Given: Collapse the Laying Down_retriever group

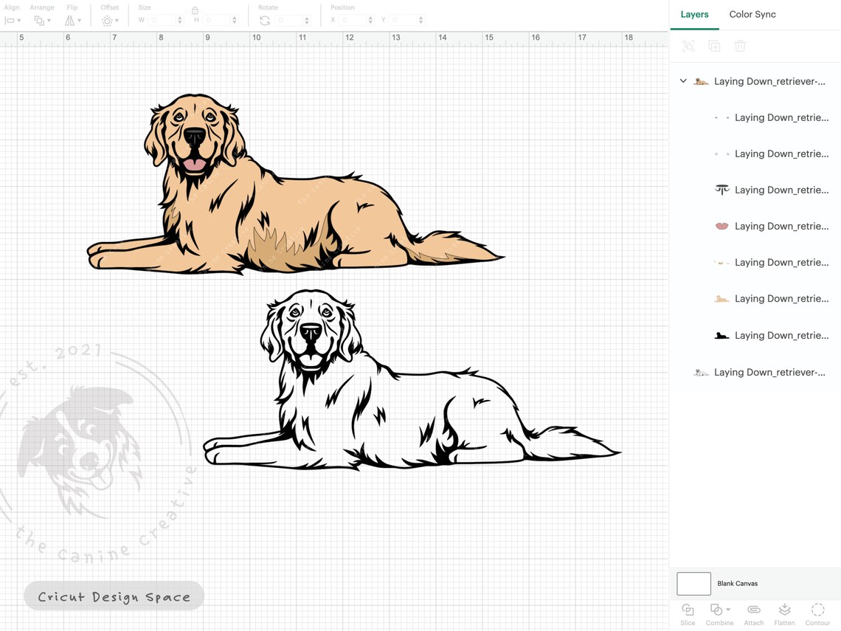Looking at the screenshot, I should [x=682, y=81].
